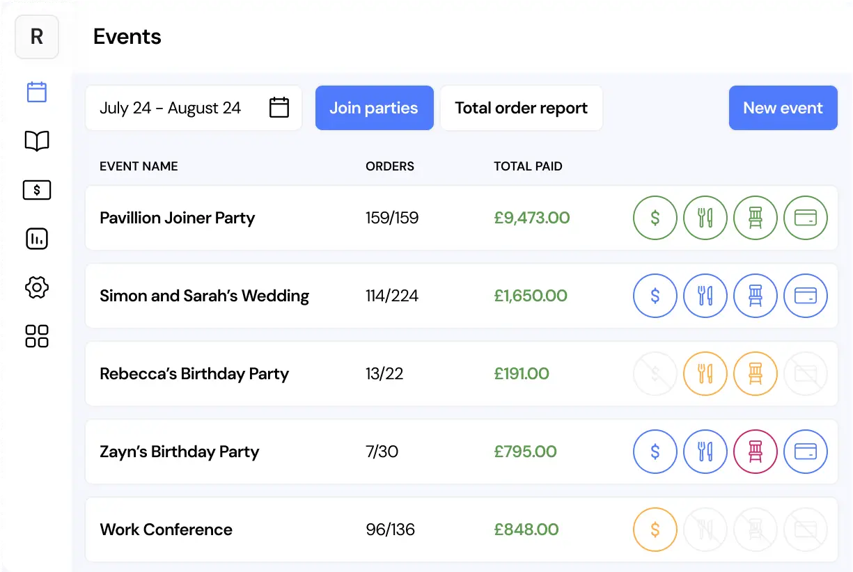The width and height of the screenshot is (853, 572).
Task: Open the calendar section in the sidebar
Action: point(37,92)
